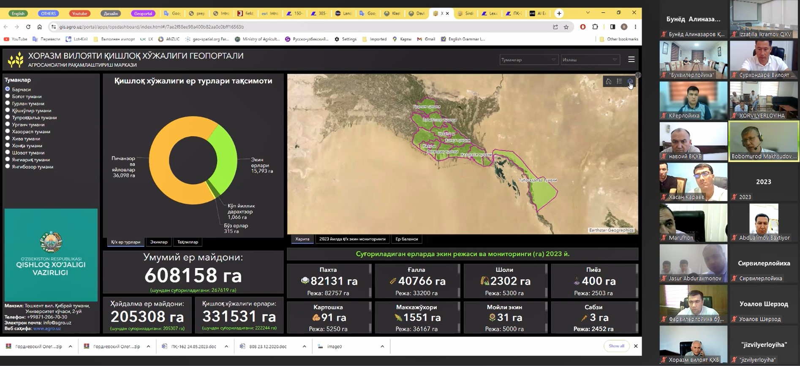The height and width of the screenshot is (366, 800).
Task: Open the map legend list icon
Action: (619, 82)
